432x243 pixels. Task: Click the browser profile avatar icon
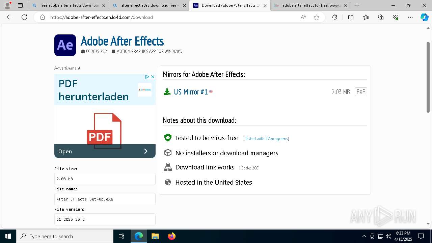(7, 5)
